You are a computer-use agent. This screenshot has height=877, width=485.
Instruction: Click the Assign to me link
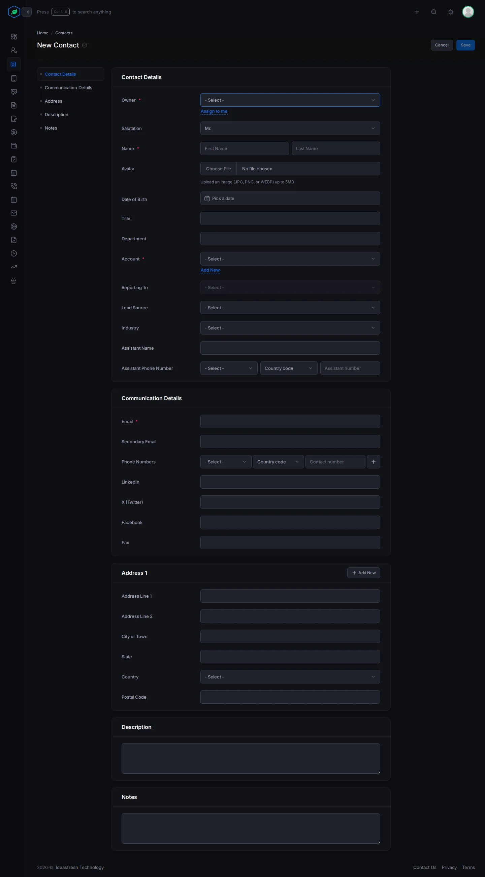pyautogui.click(x=214, y=111)
